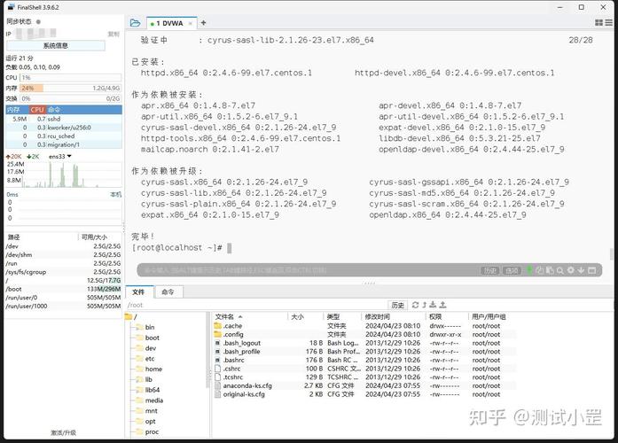Viewport: 618px width, 443px height.
Task: Click the copy icon in command bar
Action: click(540, 270)
